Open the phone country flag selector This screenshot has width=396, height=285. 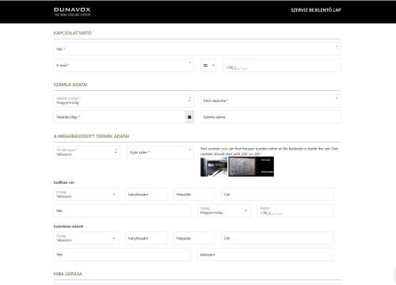[x=208, y=66]
